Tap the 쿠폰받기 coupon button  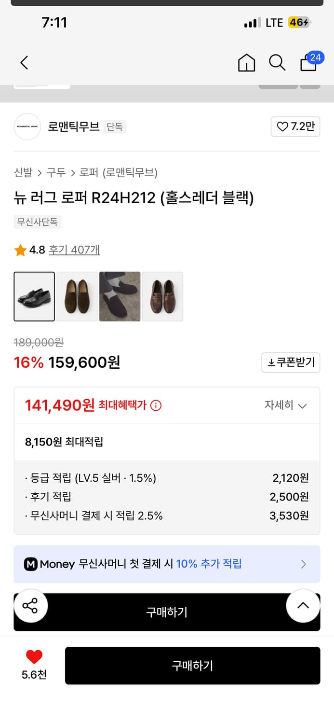click(290, 362)
